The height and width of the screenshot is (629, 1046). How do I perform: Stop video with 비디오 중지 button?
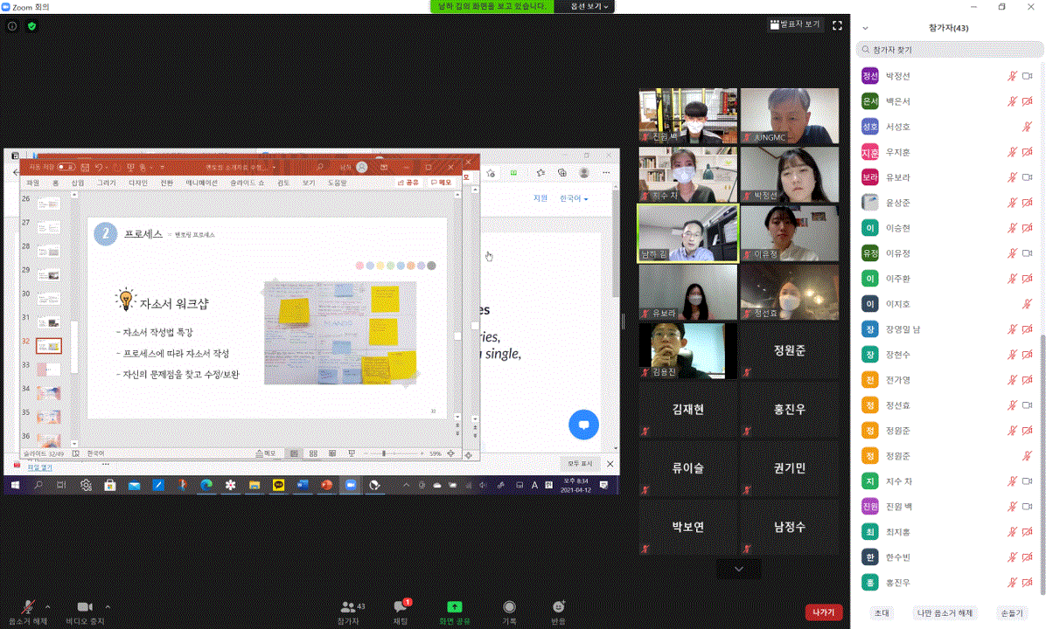click(x=85, y=612)
